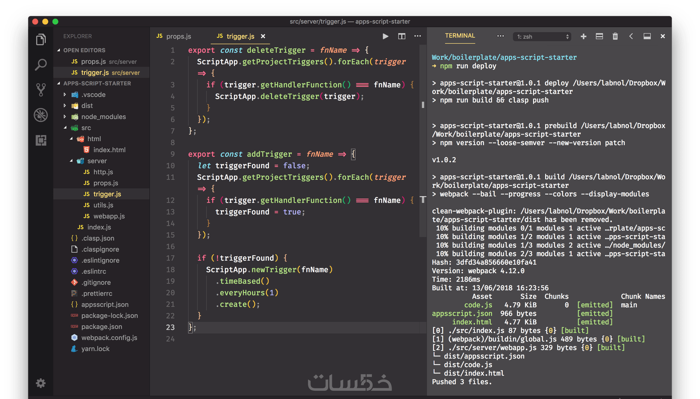Open the .eslintignore file

click(x=100, y=260)
